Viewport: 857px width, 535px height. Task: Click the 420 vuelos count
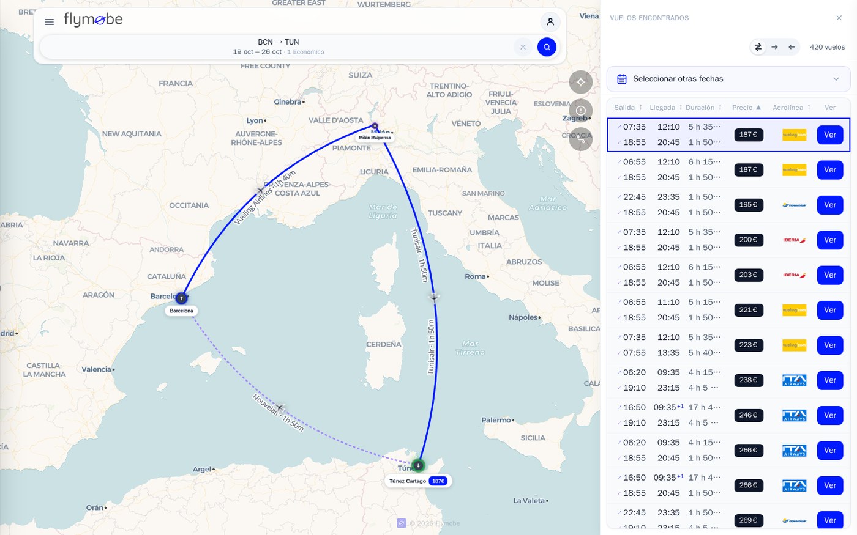point(827,47)
